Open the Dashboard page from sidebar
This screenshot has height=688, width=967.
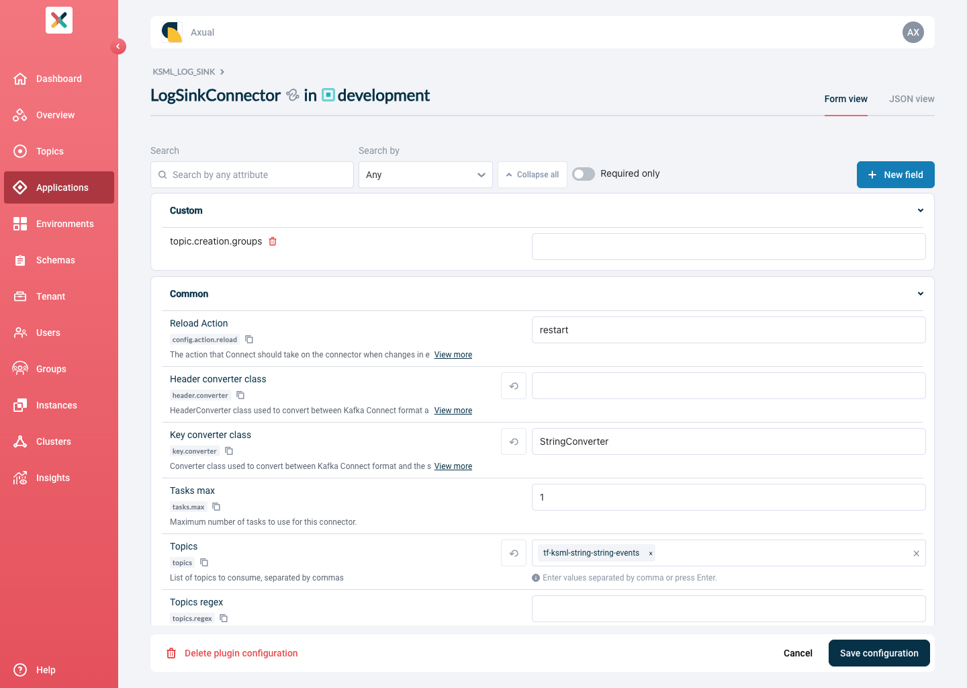59,79
